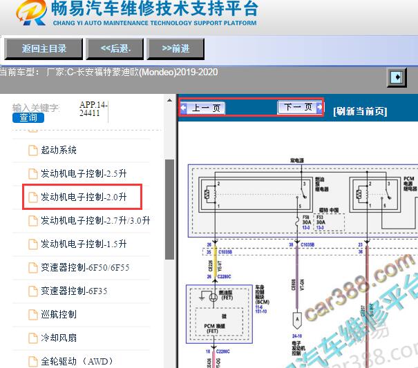Click document icon beside 变速器控制-6F50/6F55
The height and width of the screenshot is (368, 418).
tap(33, 267)
